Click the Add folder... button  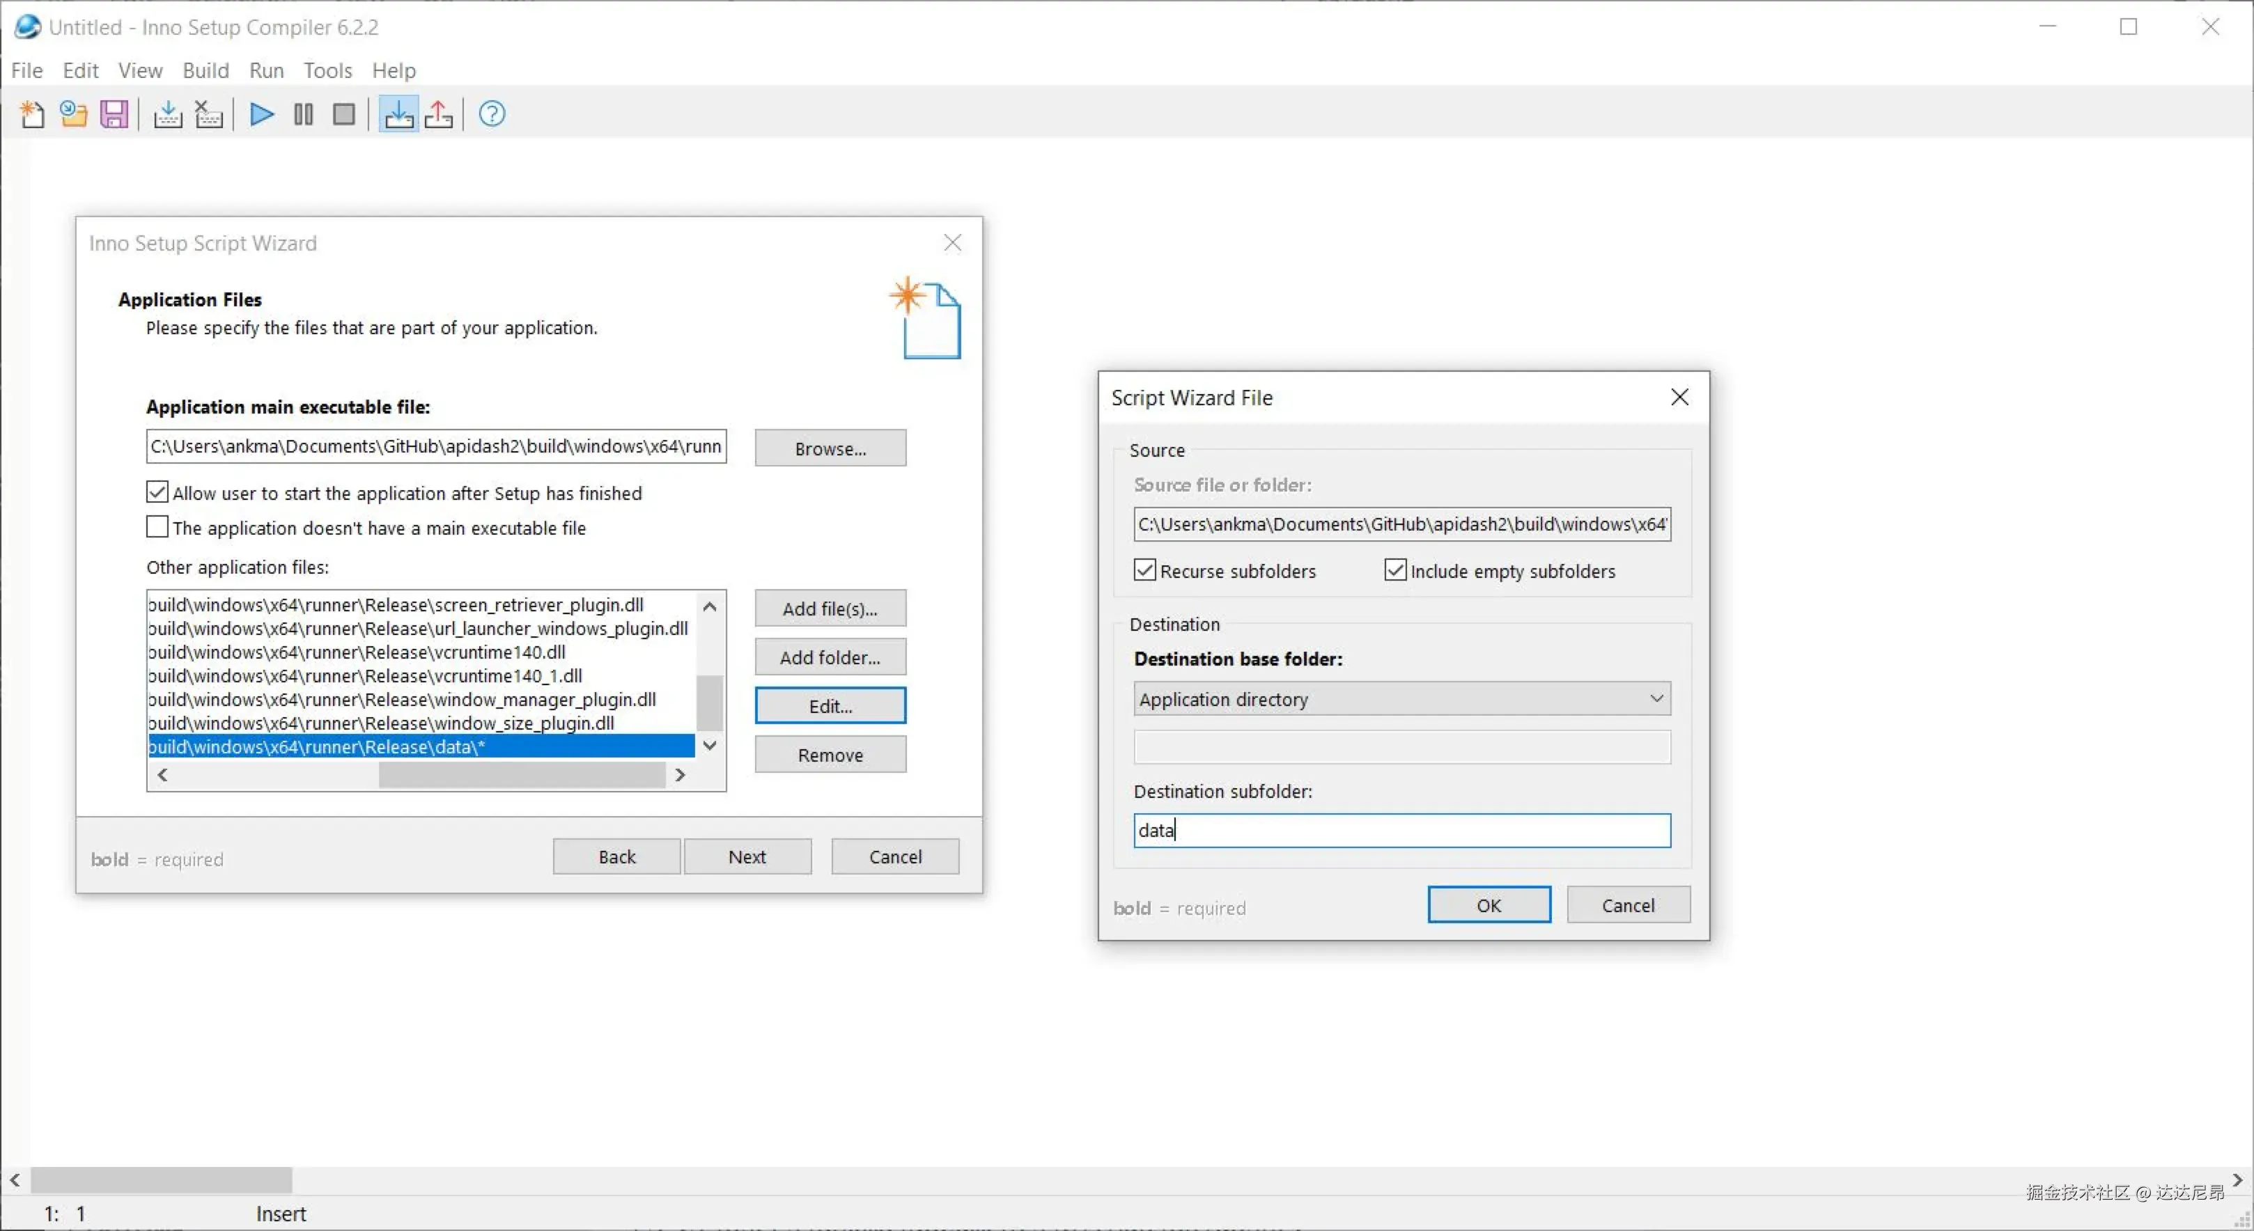(830, 657)
